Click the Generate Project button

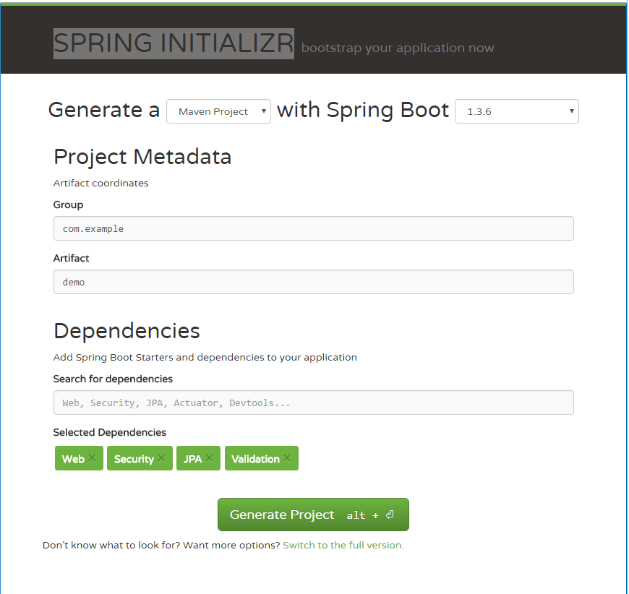click(x=313, y=515)
